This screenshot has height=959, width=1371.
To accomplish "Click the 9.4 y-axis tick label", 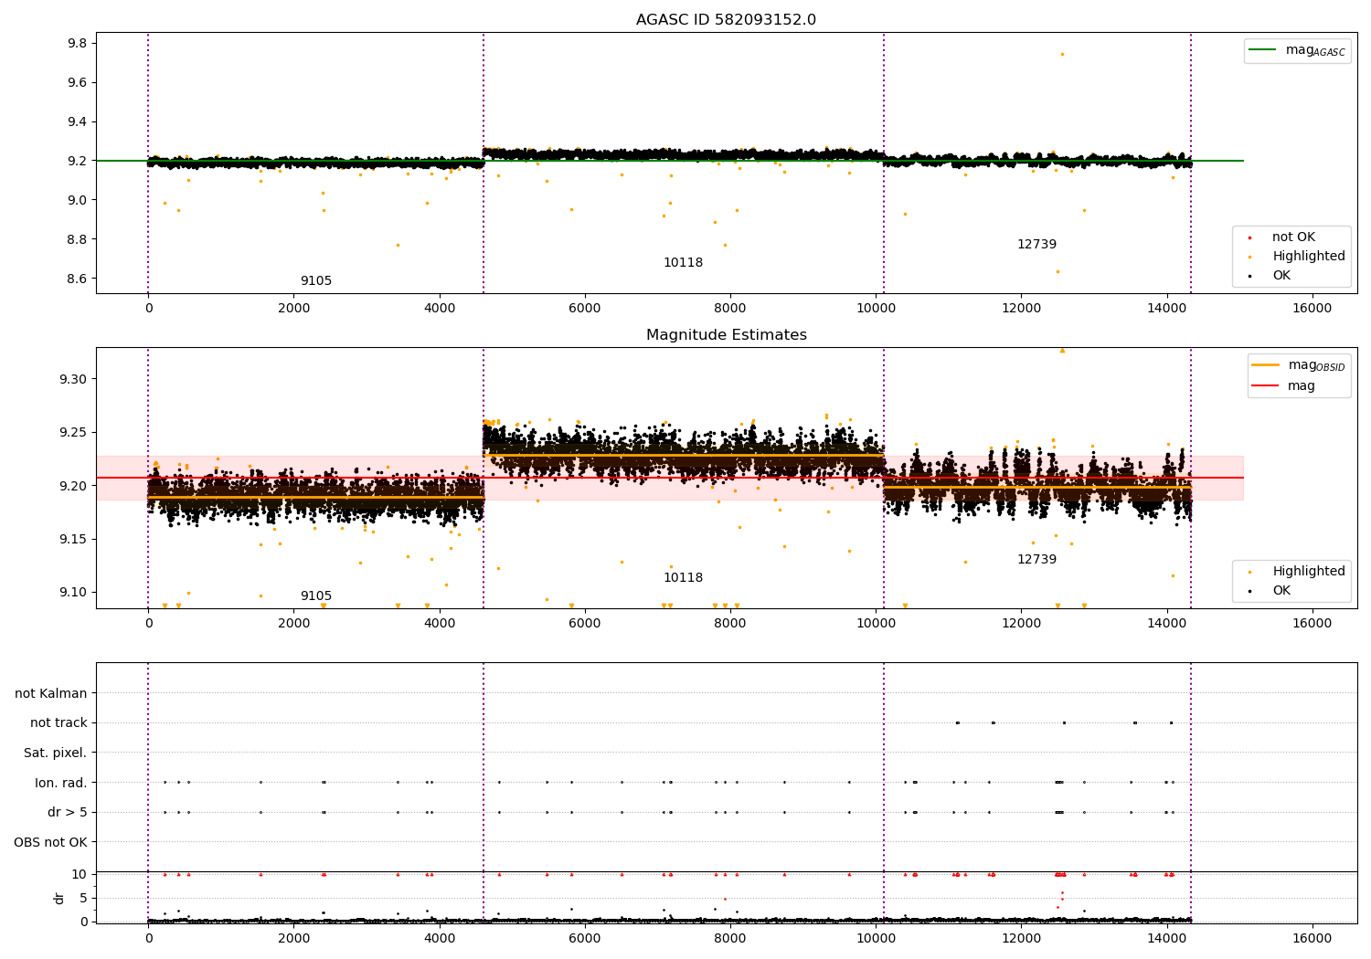I will pos(77,122).
